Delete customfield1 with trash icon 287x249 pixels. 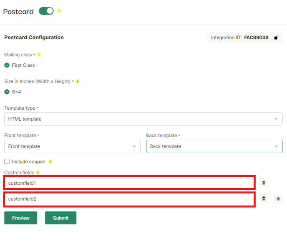pos(264,183)
